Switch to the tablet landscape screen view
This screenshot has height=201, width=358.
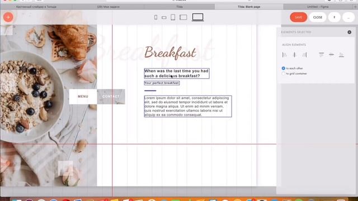183,17
